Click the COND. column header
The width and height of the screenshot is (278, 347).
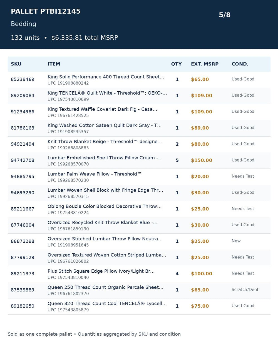[x=240, y=64]
